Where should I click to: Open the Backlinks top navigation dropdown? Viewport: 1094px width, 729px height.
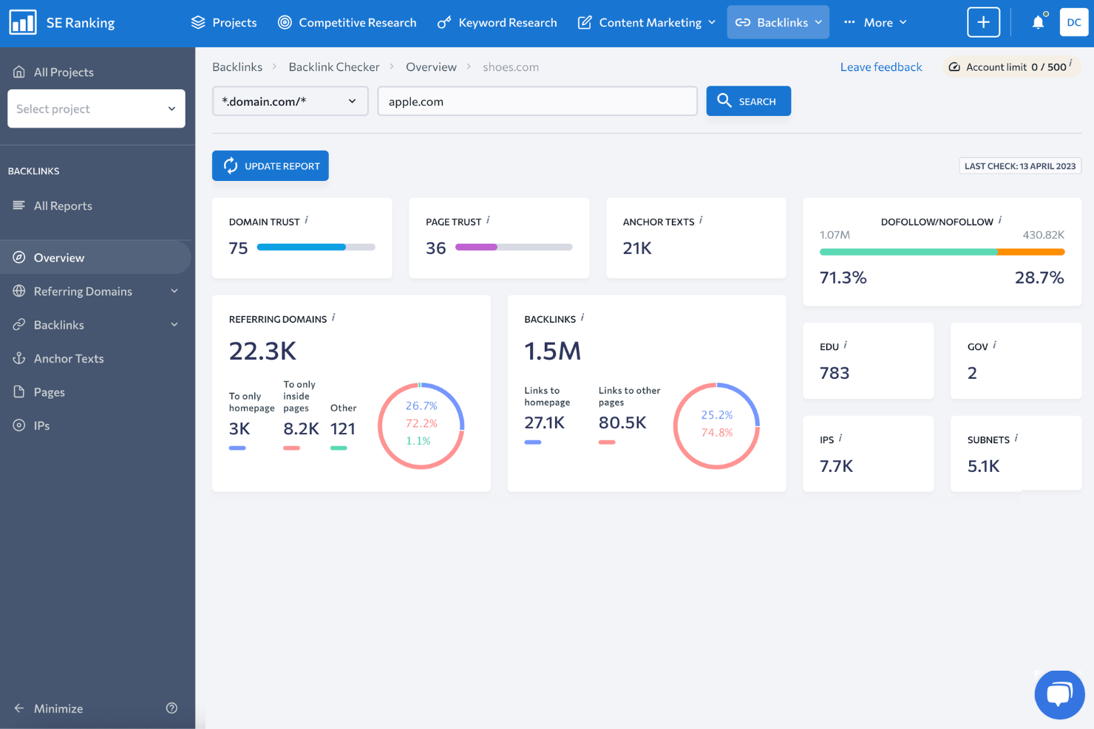(x=778, y=22)
